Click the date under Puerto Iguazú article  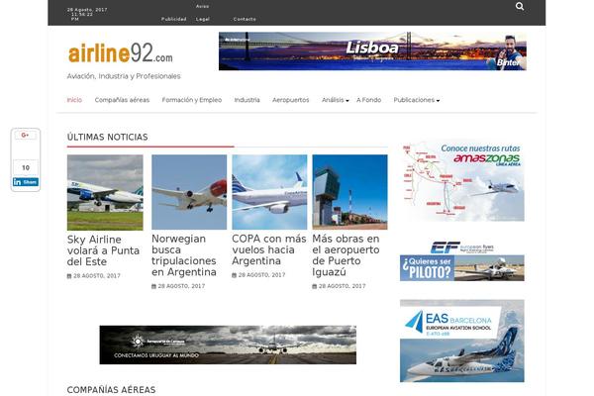click(339, 286)
